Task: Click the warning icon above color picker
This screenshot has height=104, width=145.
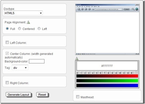Action: [x=77, y=58]
